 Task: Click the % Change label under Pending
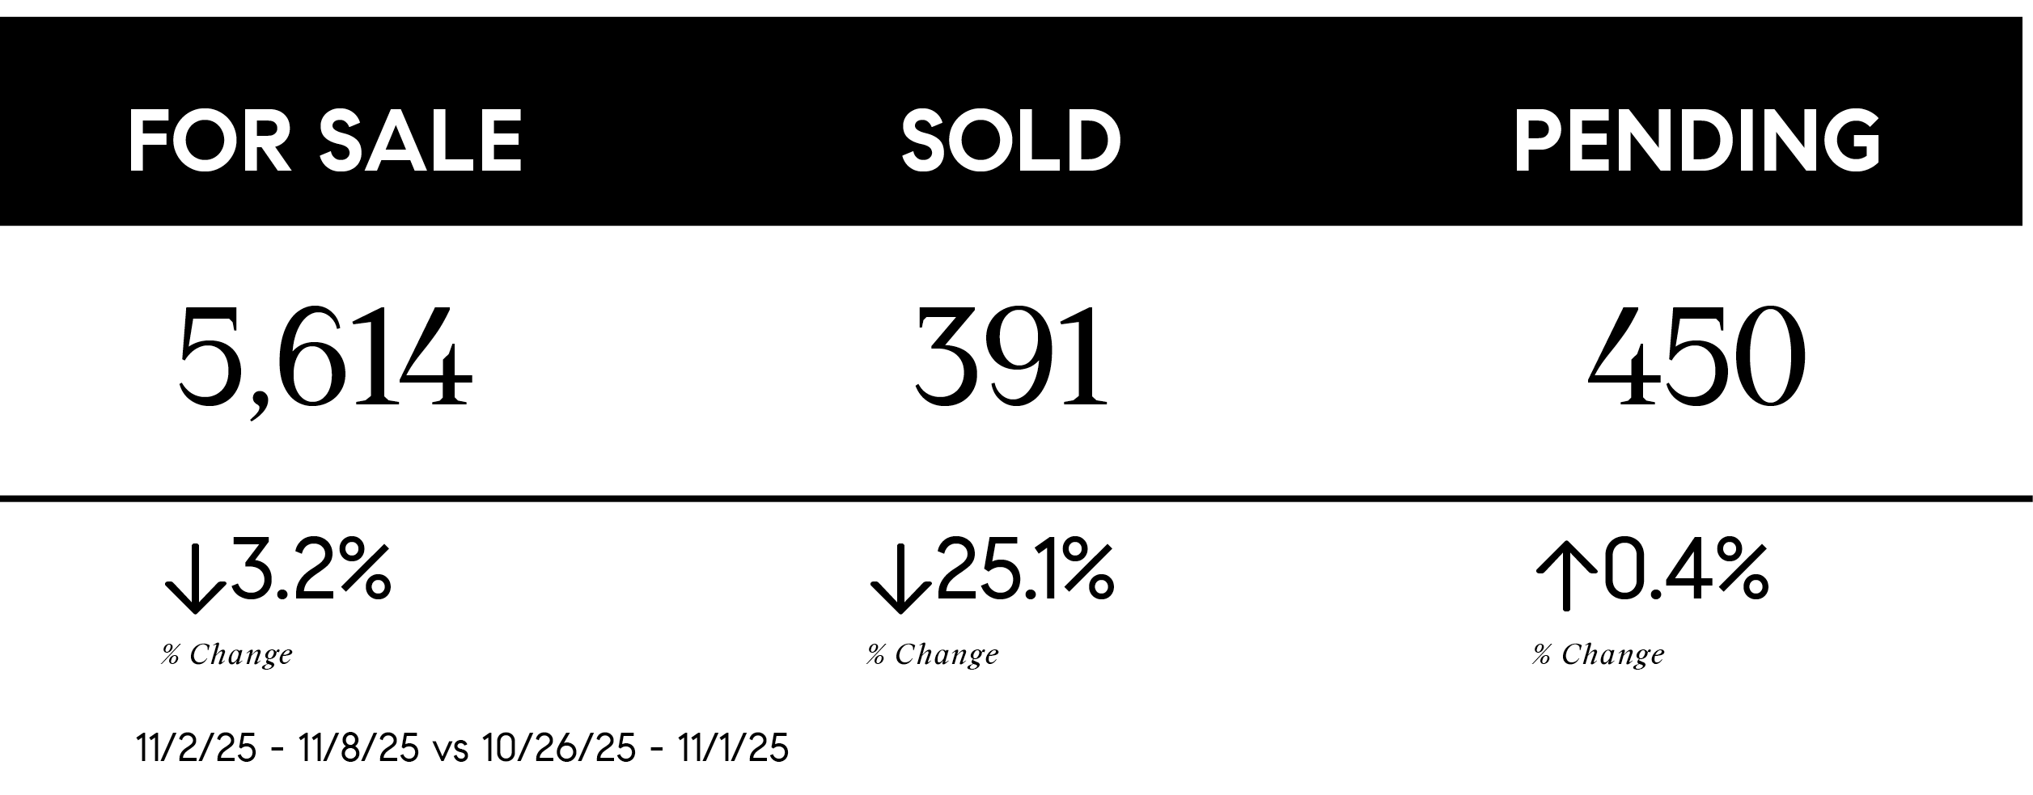point(1599,654)
